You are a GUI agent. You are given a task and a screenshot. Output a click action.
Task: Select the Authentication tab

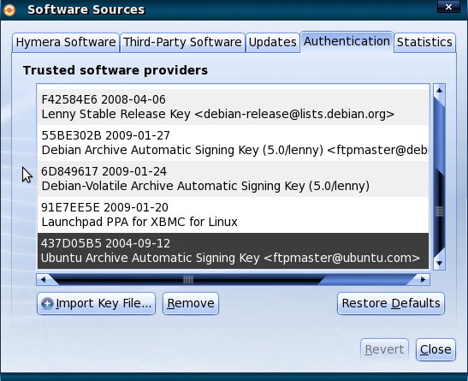[x=347, y=41]
